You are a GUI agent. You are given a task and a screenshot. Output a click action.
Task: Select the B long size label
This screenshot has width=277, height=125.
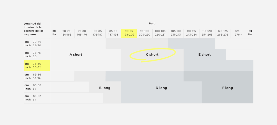pos(105,88)
